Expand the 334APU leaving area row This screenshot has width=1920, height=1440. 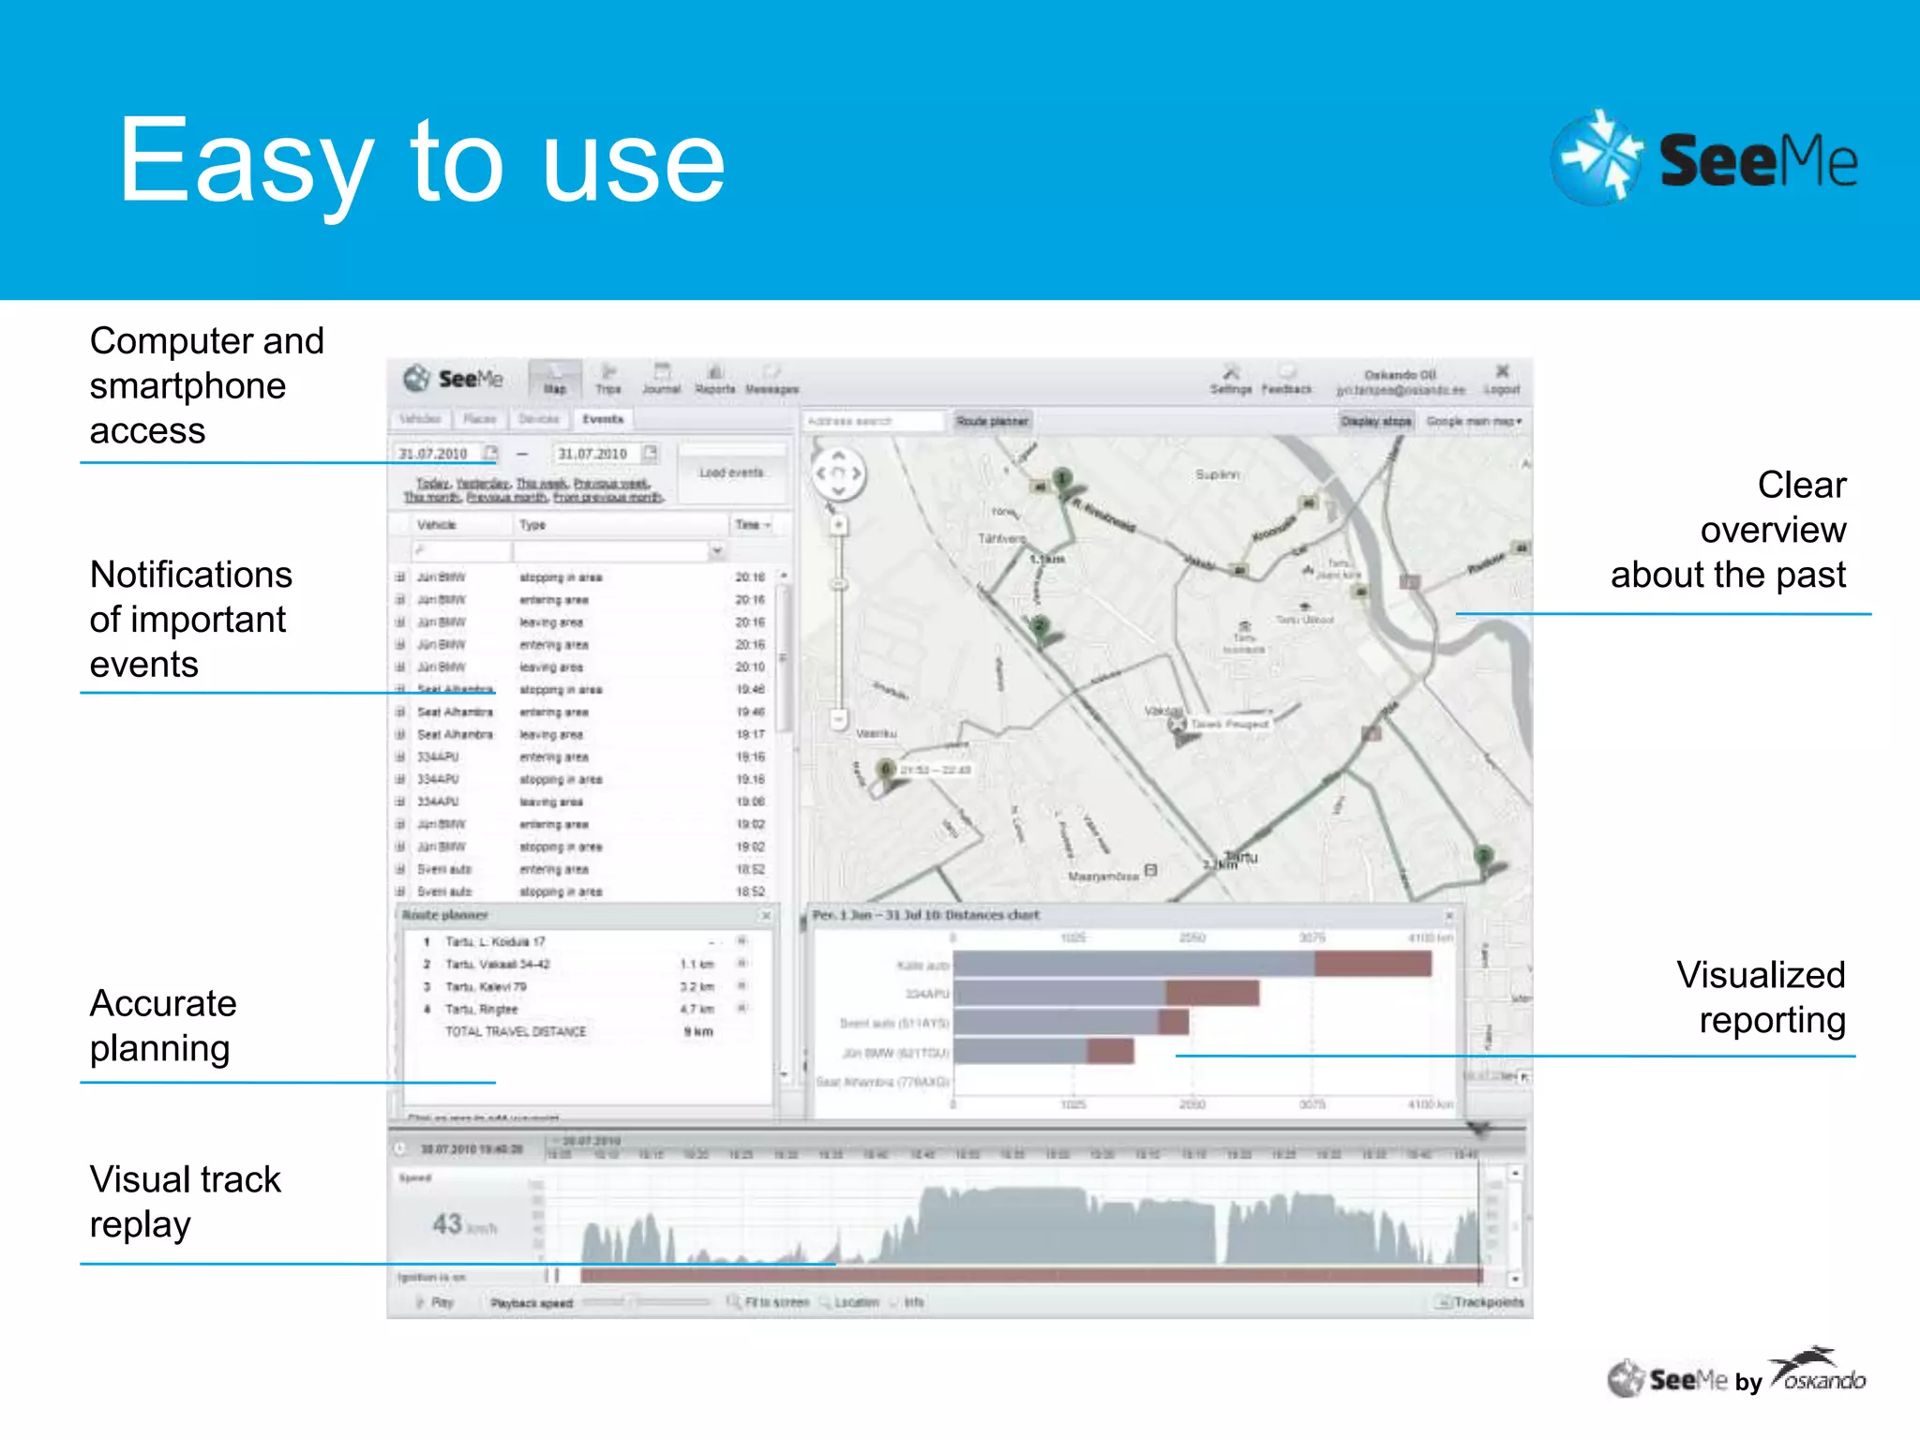400,802
